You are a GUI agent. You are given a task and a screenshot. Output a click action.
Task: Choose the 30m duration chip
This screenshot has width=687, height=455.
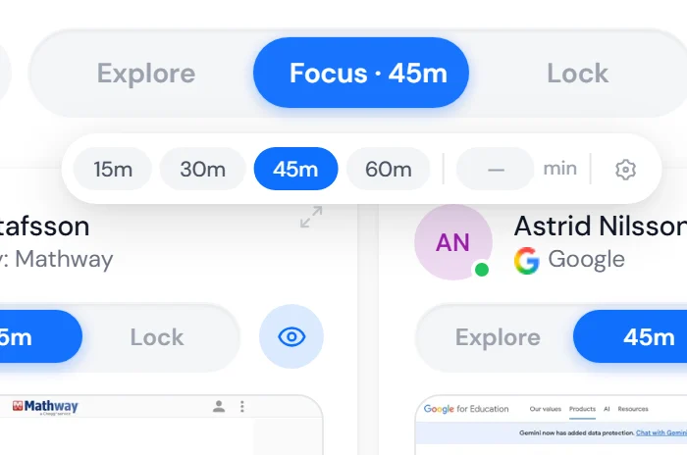[x=203, y=169]
